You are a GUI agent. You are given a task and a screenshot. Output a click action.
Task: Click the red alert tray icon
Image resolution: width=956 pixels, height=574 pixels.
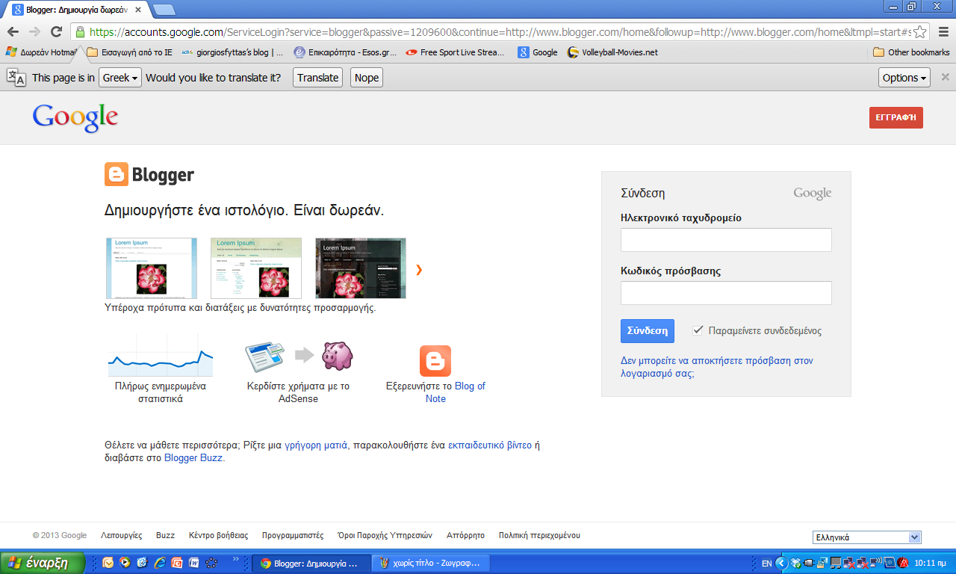point(903,563)
